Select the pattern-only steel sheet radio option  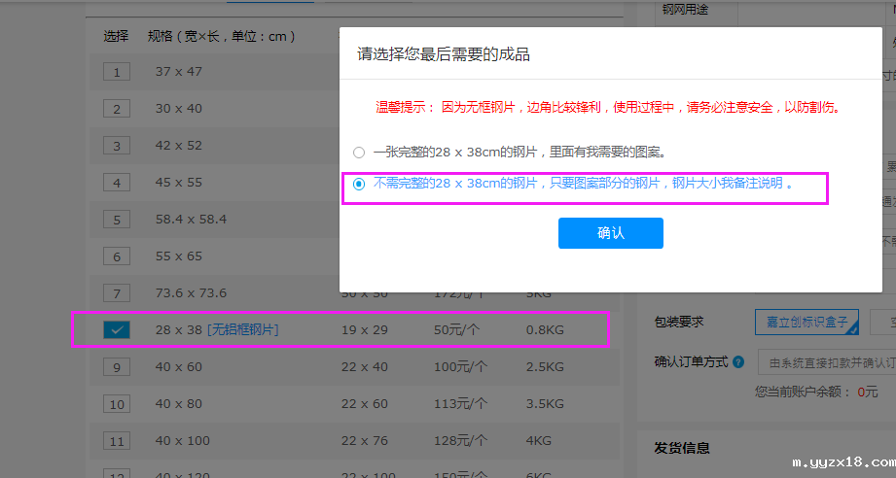[x=359, y=184]
